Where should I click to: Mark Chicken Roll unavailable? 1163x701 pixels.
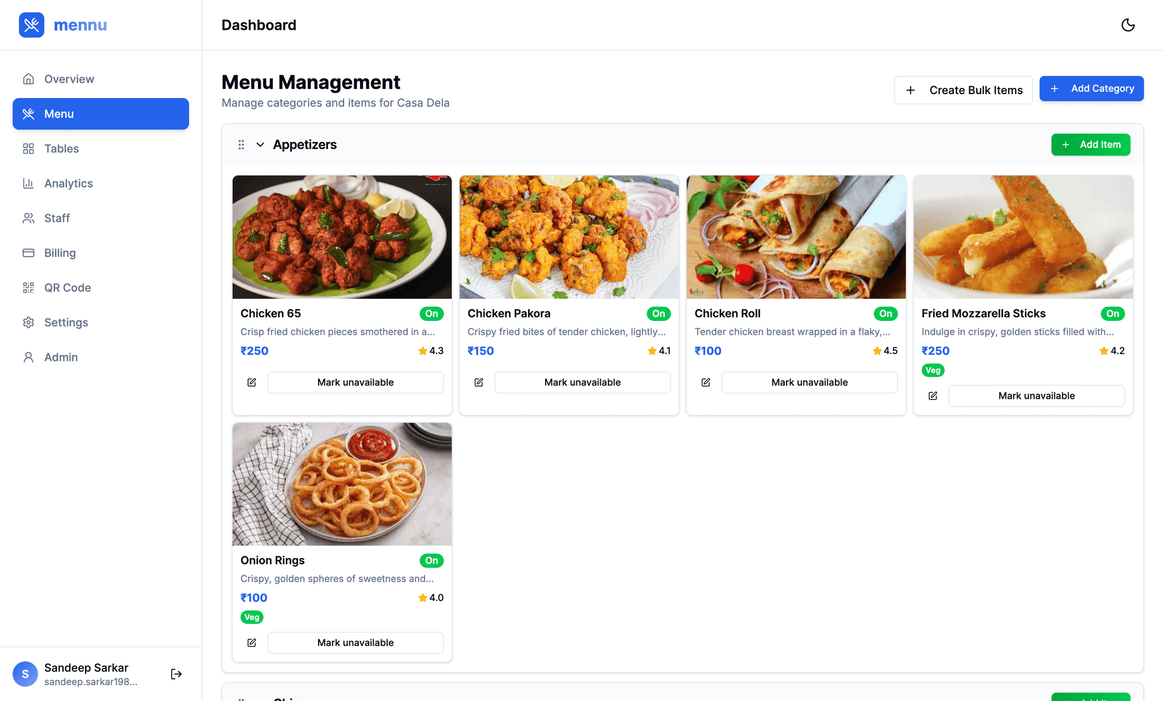point(809,382)
